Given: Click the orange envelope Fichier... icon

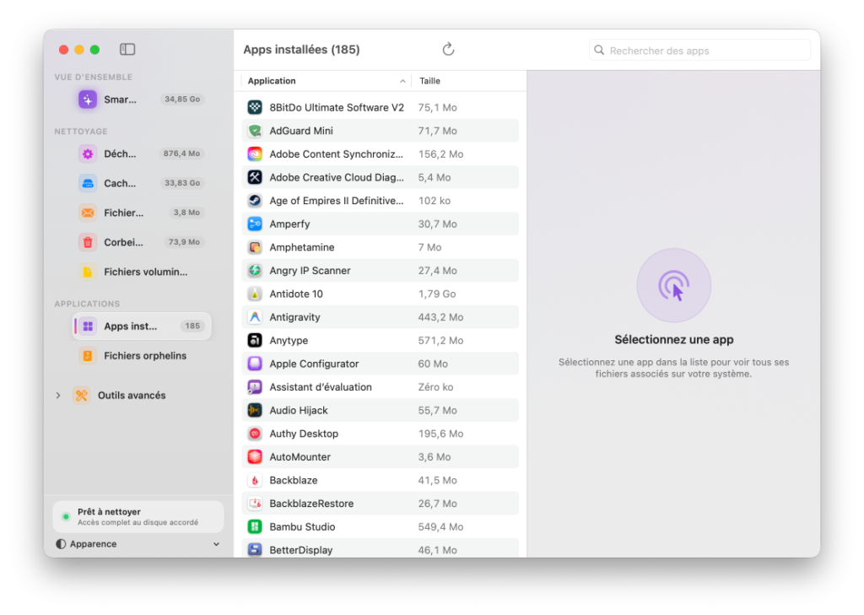Looking at the screenshot, I should 88,213.
